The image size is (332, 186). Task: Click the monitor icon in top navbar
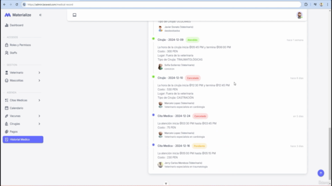[75, 15]
